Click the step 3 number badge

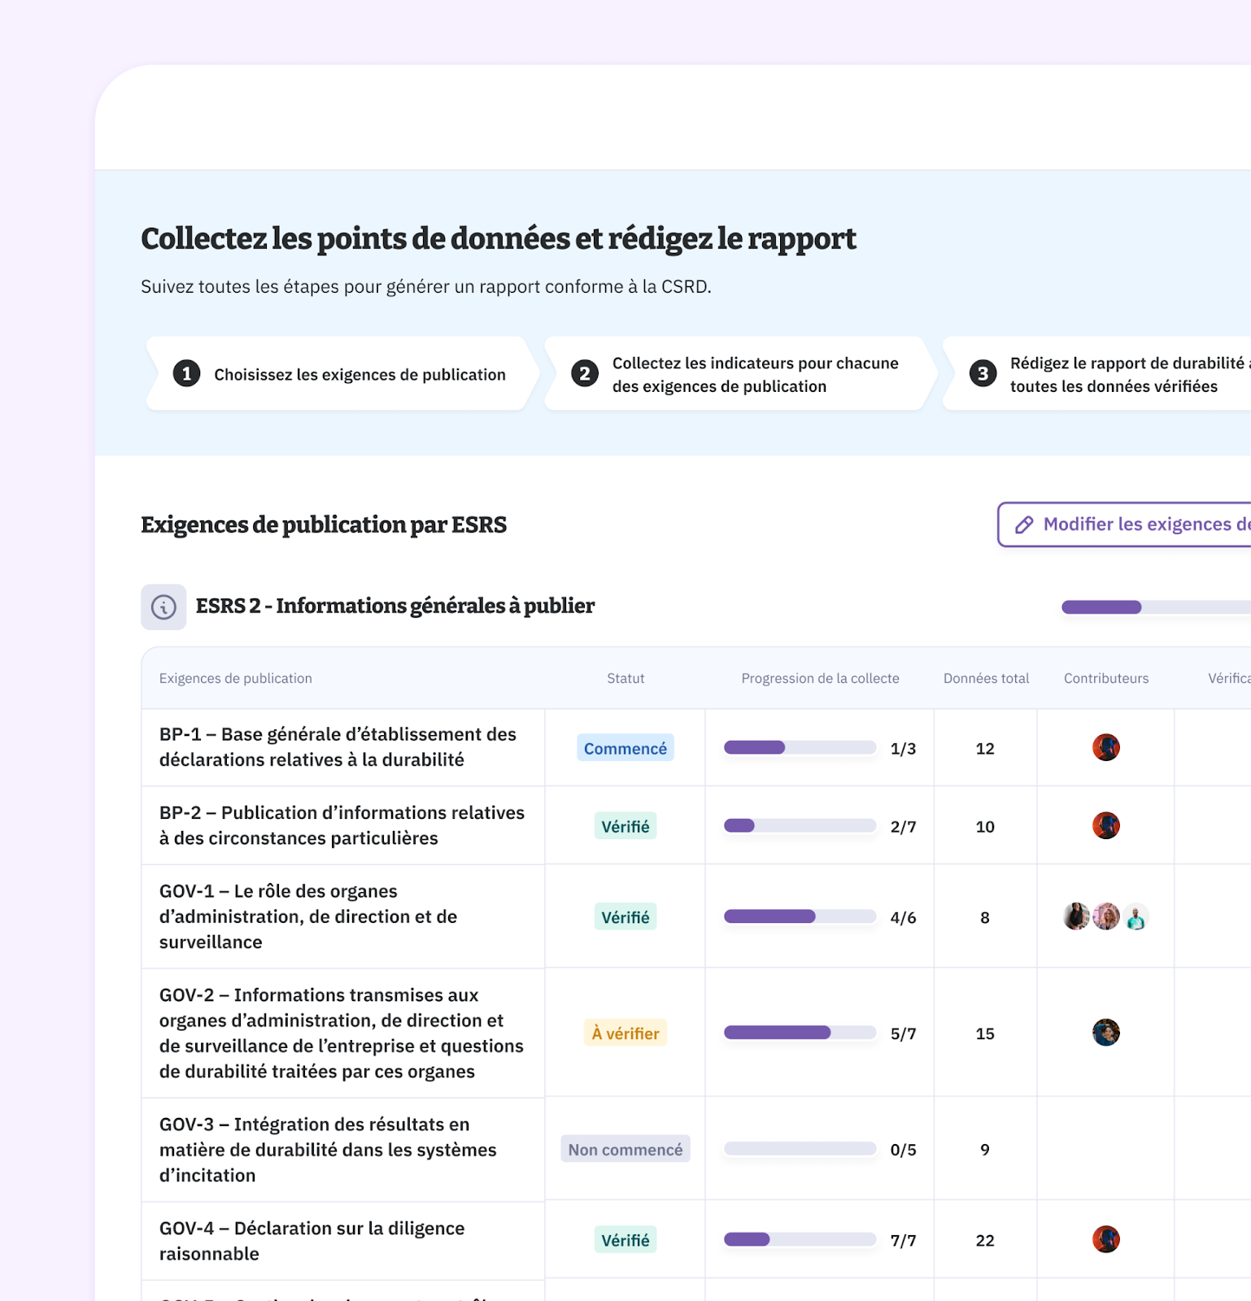(983, 374)
